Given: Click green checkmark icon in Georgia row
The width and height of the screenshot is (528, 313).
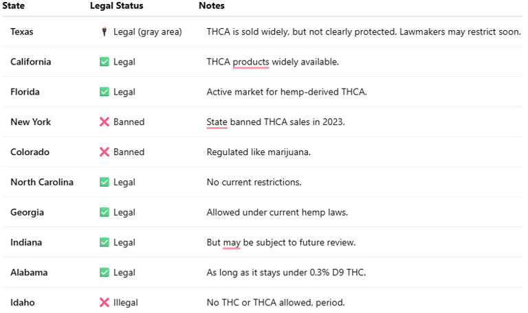Looking at the screenshot, I should point(104,213).
